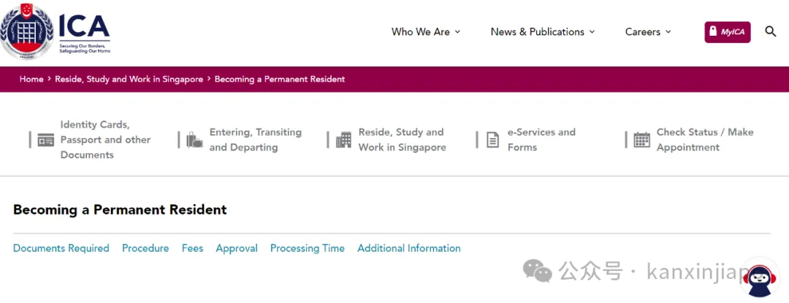The height and width of the screenshot is (303, 789).
Task: Open Reside, Study and Work in Singapore breadcrumb
Action: (x=129, y=80)
